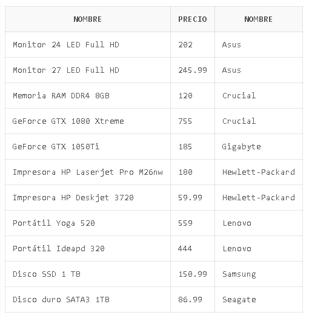Select the price 755 cell
This screenshot has width=312, height=318.
click(193, 121)
